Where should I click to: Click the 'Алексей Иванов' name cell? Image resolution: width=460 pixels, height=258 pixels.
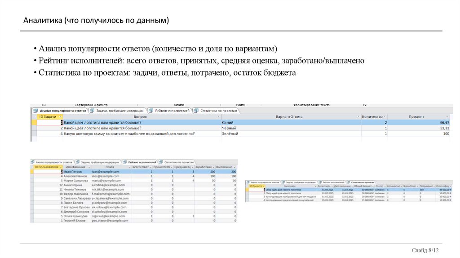click(77, 176)
